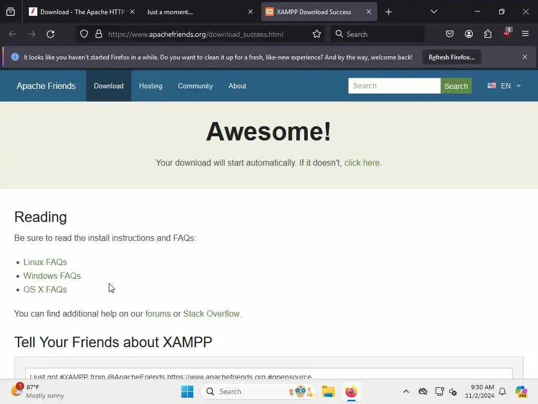Open Firefox View recent browsing icon
This screenshot has width=538, height=404.
pyautogui.click(x=11, y=12)
